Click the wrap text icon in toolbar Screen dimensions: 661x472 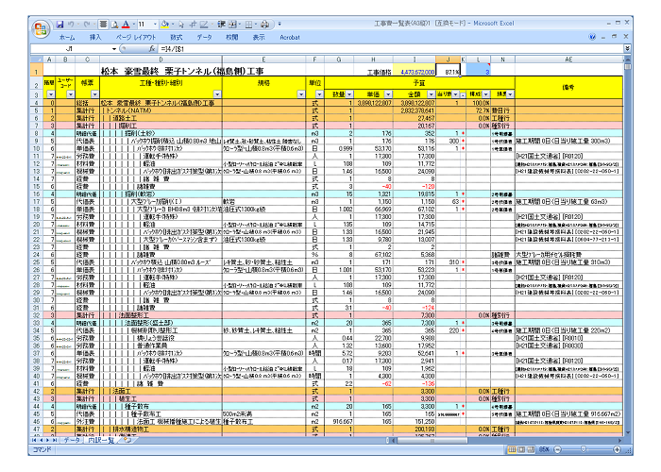point(221,25)
